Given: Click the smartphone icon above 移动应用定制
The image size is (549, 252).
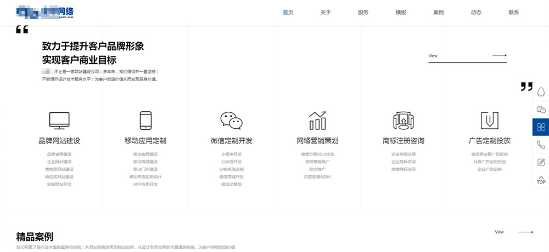Looking at the screenshot, I should 145,120.
